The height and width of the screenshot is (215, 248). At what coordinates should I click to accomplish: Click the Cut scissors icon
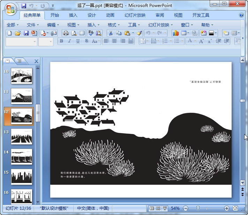pyautogui.click(x=110, y=33)
